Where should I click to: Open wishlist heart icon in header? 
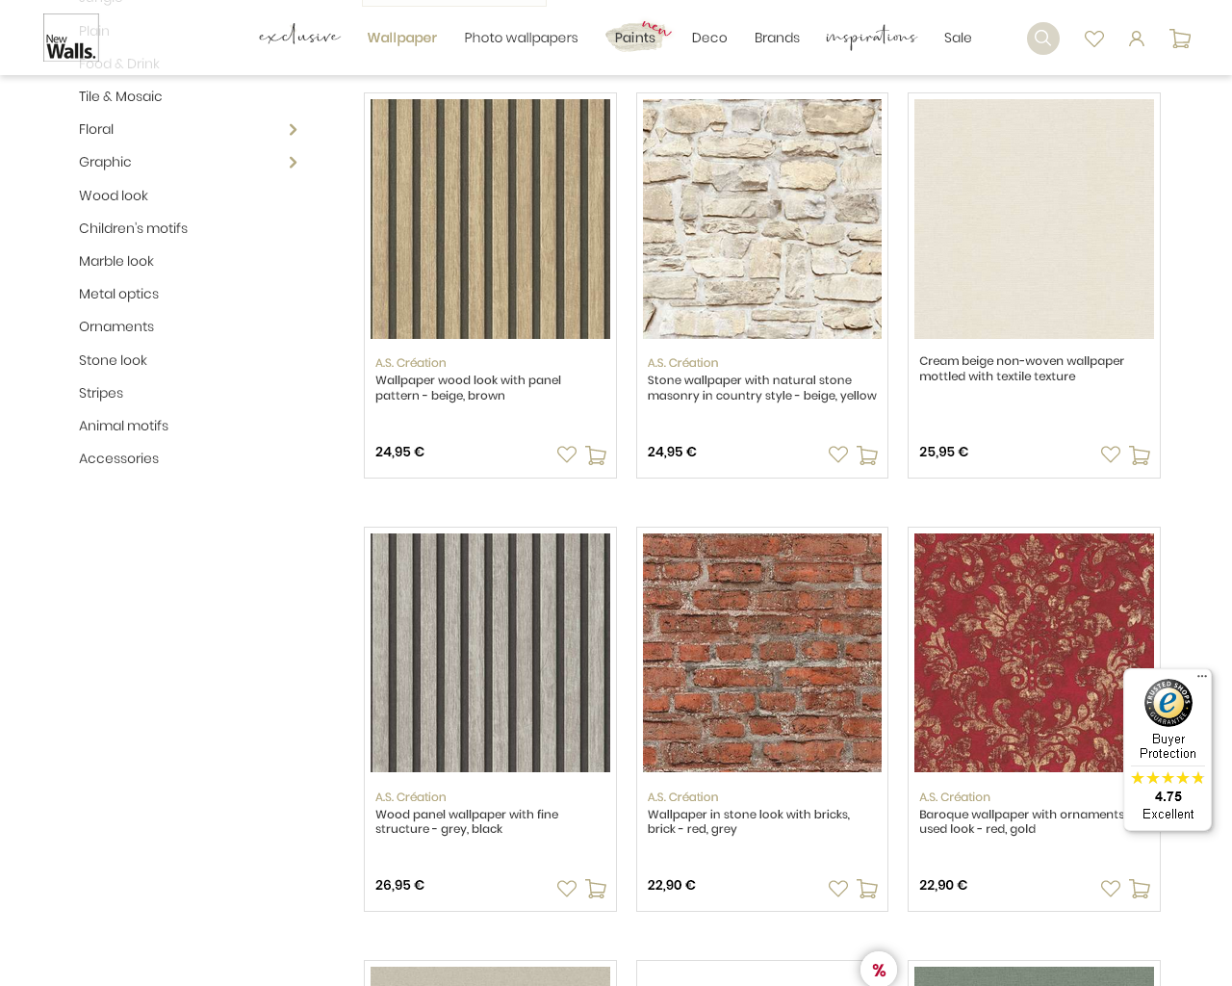tap(1094, 39)
